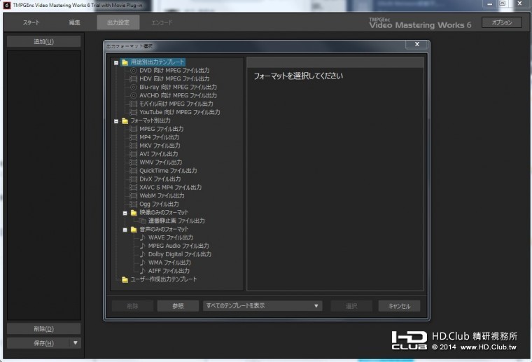Click the folder icon of 用途別出力テンプレート

[125, 62]
